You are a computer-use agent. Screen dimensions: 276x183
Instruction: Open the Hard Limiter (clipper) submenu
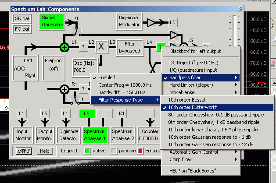click(x=201, y=85)
